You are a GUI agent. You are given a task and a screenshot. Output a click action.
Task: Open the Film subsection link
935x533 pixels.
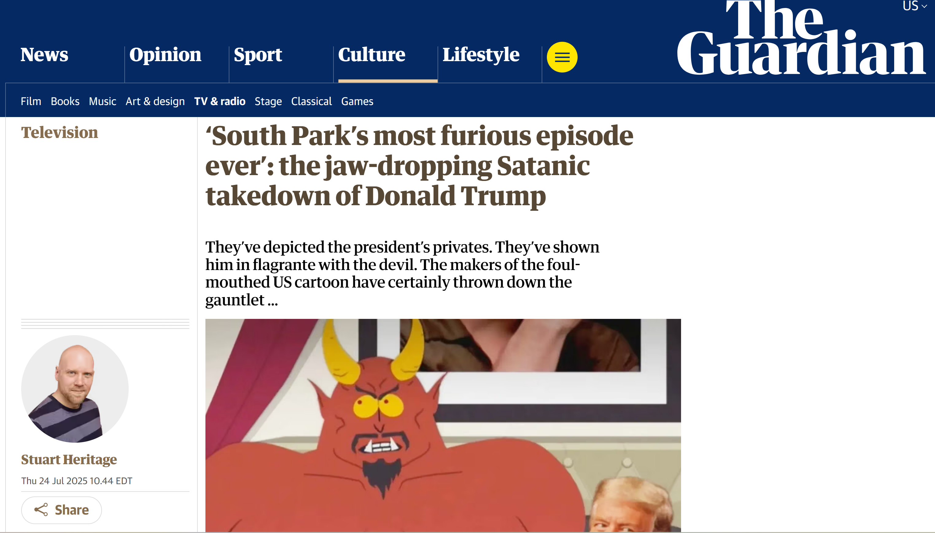click(x=31, y=101)
